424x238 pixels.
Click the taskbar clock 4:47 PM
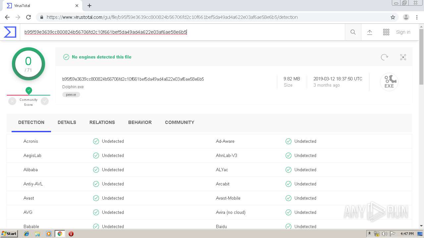click(407, 234)
